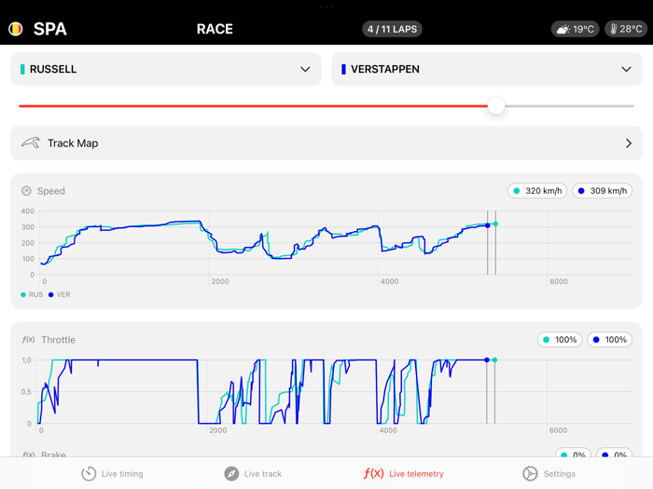Click the Verstappen marker dot on Throttle chart
Screen dimensions: 653x489
(x=486, y=360)
